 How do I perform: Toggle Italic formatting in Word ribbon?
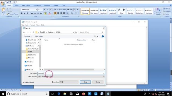point(24,13)
